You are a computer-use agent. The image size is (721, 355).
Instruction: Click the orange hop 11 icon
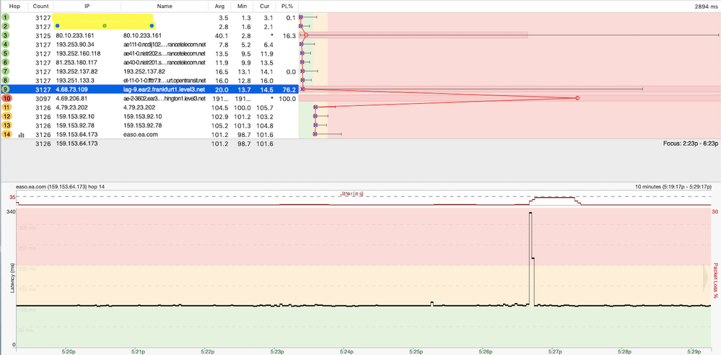point(6,107)
